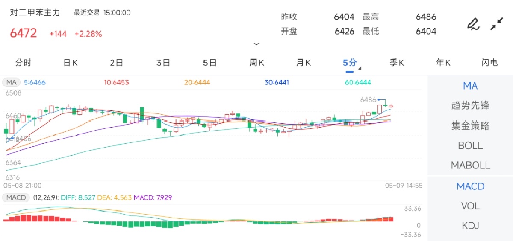Click the 05-09 14:55 end time label
513x241 pixels.
(404, 186)
